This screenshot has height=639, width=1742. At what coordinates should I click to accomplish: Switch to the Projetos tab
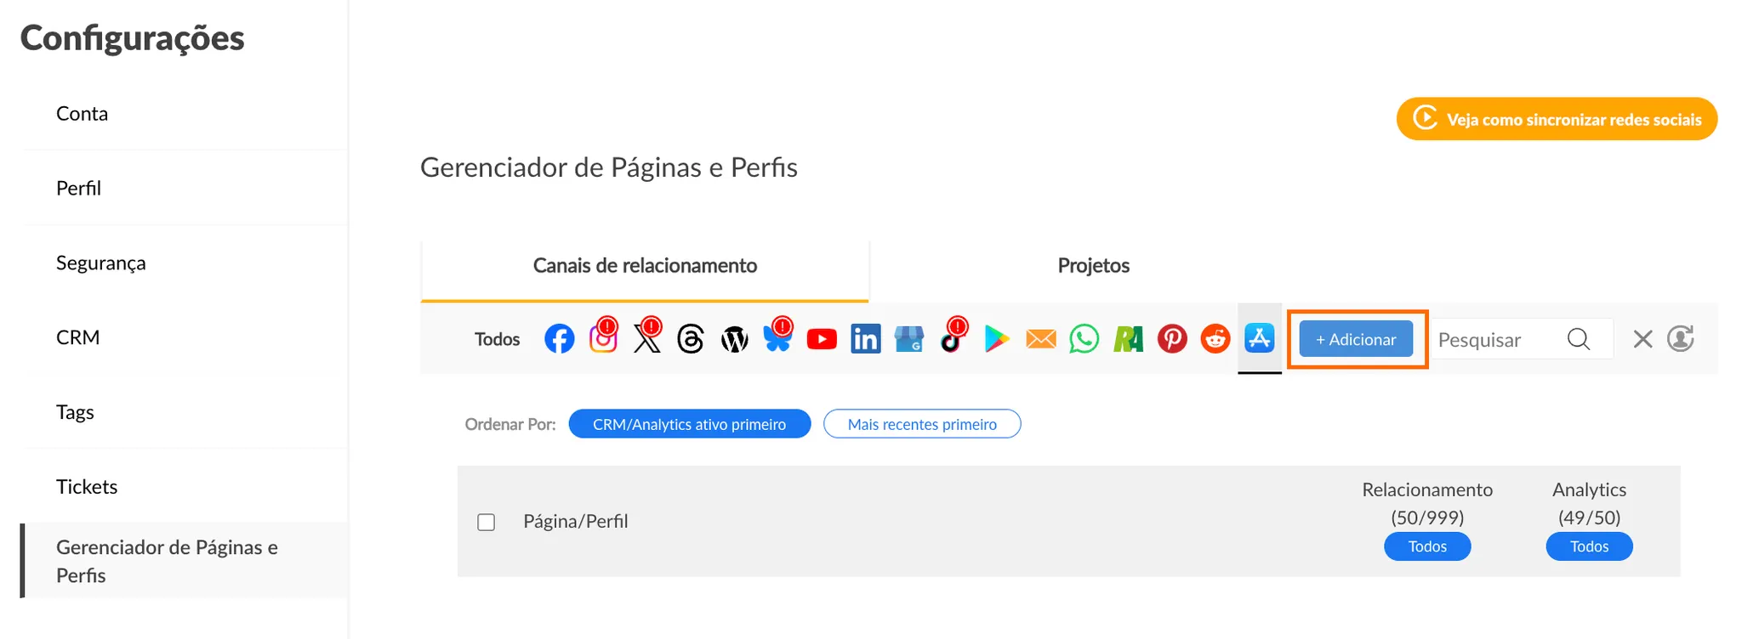pyautogui.click(x=1093, y=266)
